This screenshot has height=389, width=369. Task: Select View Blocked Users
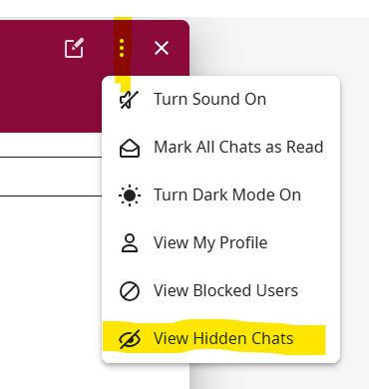(x=225, y=290)
